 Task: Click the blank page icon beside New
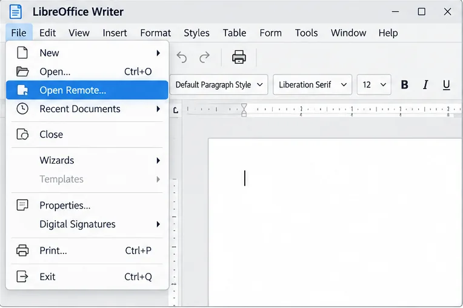(22, 53)
